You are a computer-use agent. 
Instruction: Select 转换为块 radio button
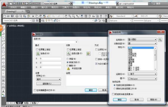tap(67, 62)
